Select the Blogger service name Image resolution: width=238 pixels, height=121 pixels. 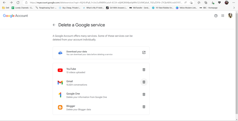tap(71, 106)
